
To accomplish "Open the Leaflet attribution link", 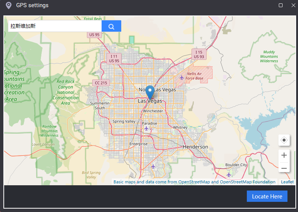I will [x=287, y=182].
